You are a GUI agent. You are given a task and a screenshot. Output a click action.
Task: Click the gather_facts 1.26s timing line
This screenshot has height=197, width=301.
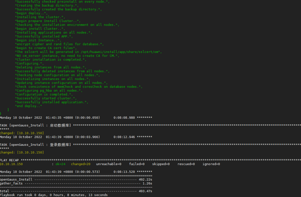[76, 183]
